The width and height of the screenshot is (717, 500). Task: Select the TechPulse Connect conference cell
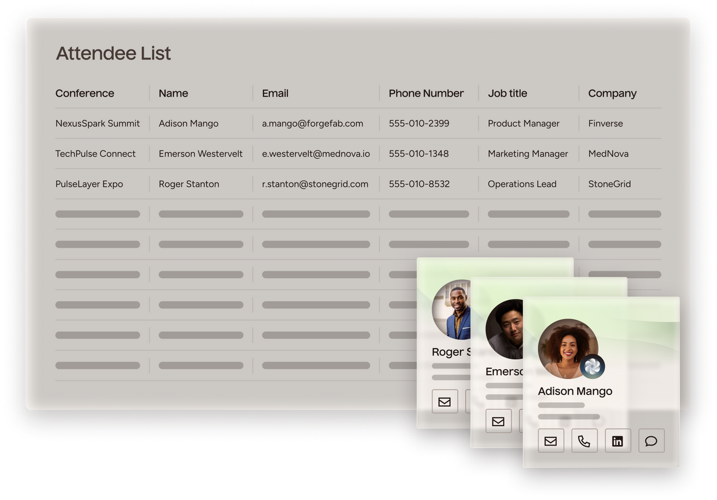(x=96, y=154)
